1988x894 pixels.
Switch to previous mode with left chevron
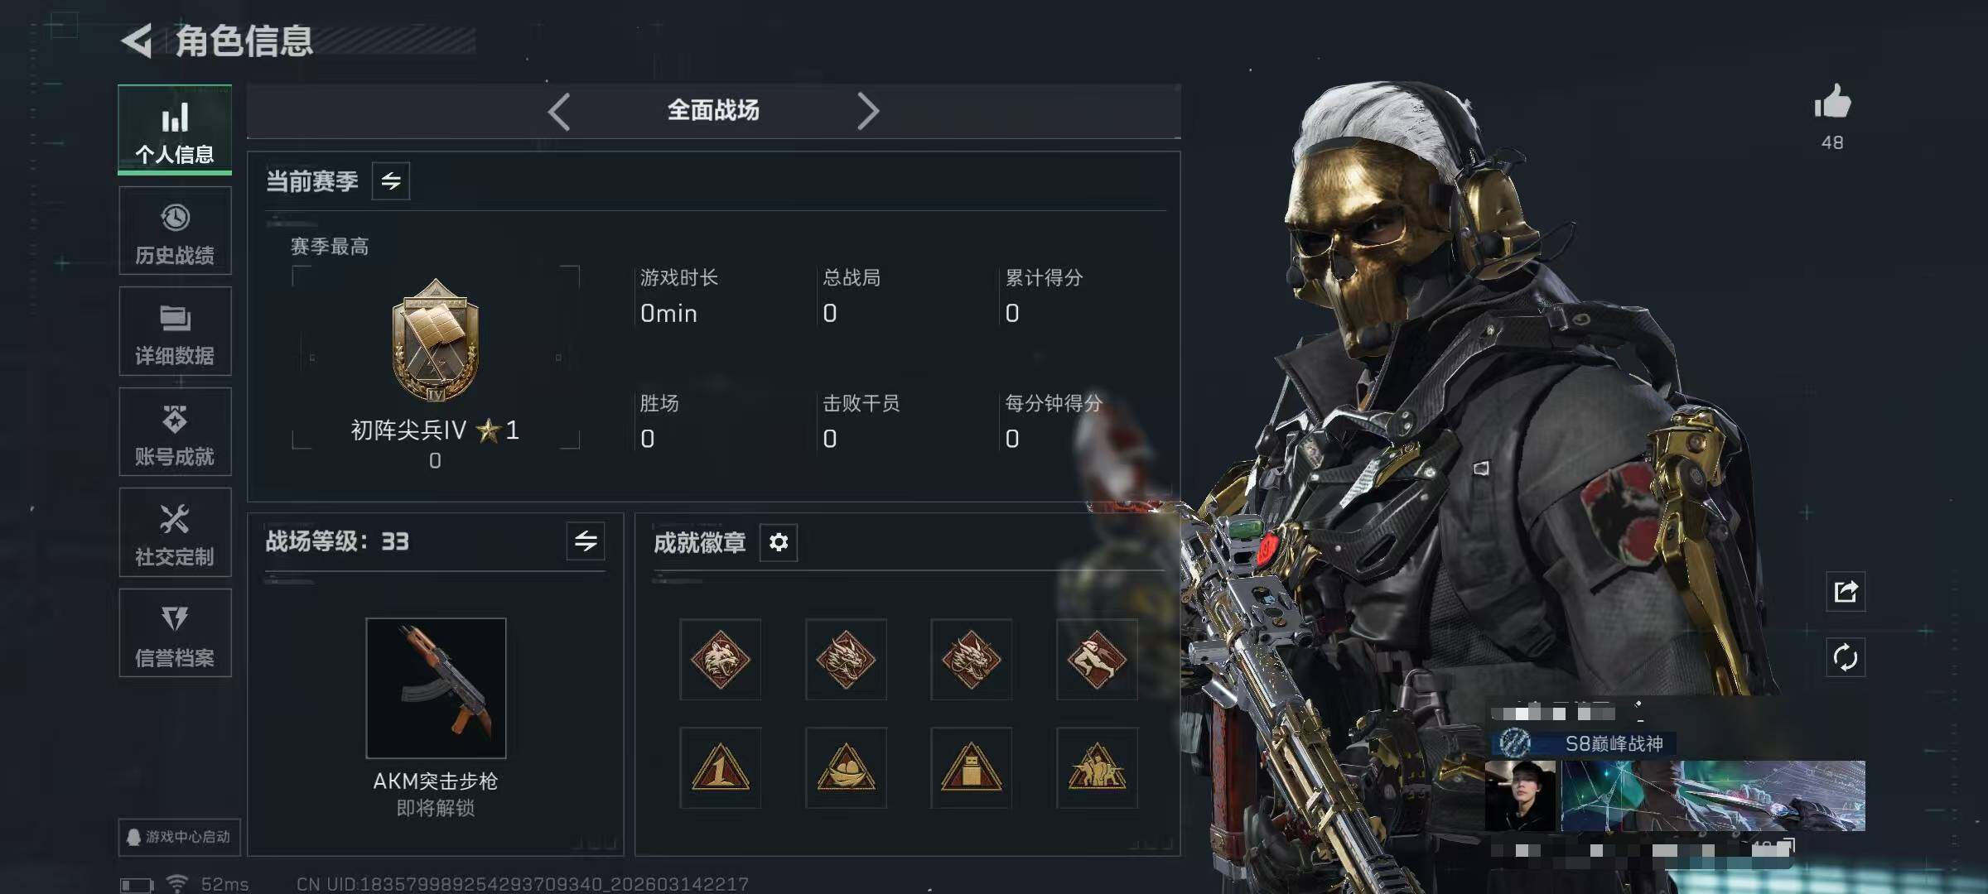(x=559, y=111)
